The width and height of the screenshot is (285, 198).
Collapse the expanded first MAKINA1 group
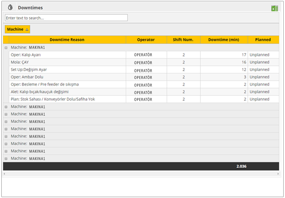(x=6, y=47)
